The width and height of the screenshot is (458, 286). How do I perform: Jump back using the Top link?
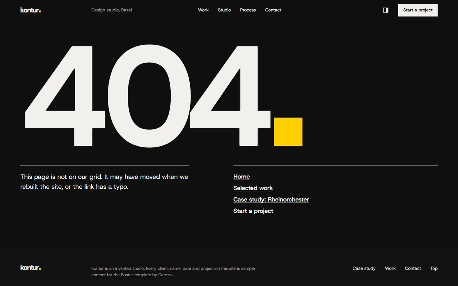pos(434,268)
